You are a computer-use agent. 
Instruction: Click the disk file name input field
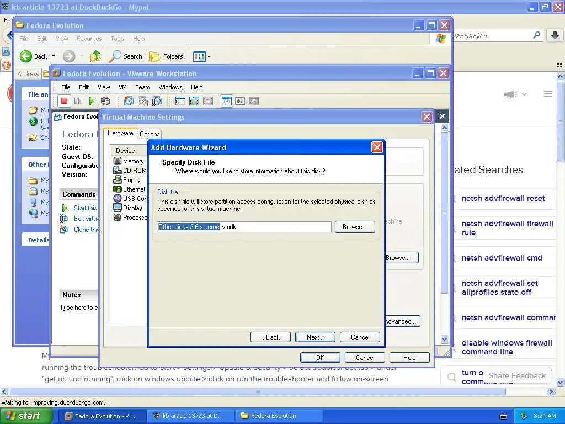(244, 227)
